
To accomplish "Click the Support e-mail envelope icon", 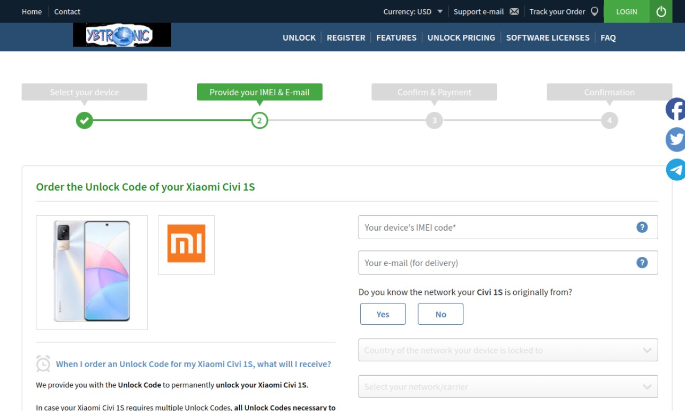I will [514, 11].
